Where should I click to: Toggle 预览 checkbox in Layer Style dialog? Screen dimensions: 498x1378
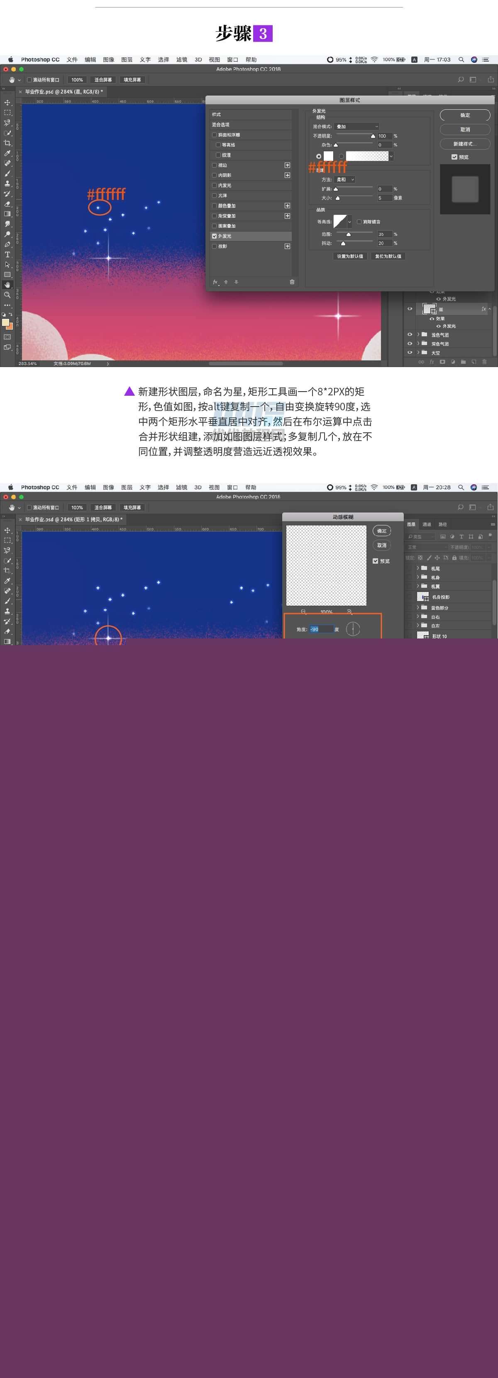[454, 157]
